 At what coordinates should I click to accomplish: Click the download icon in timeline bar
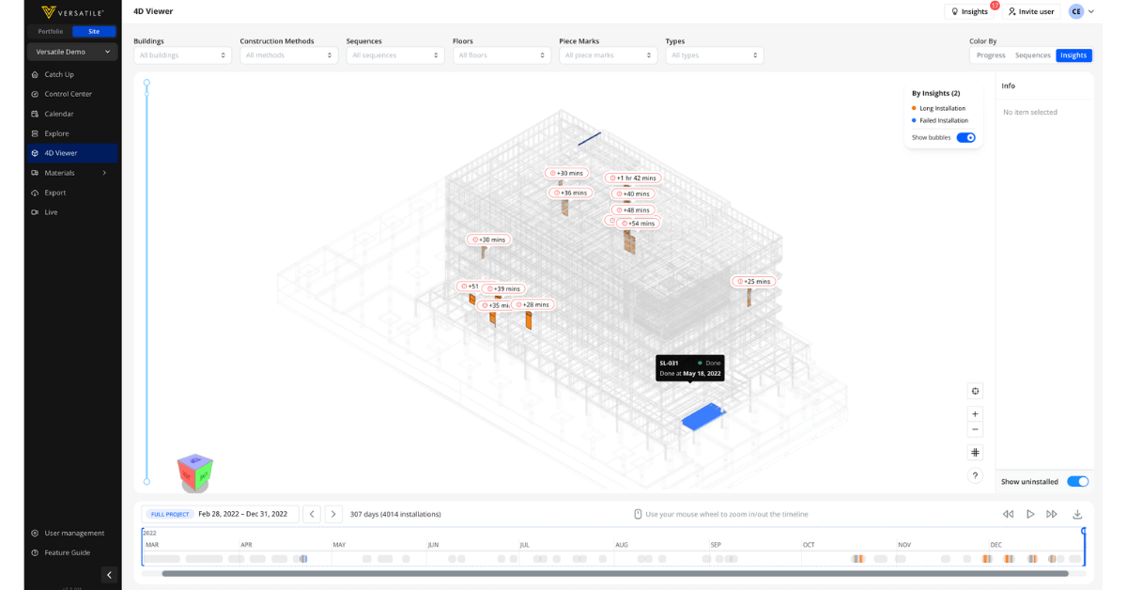(1077, 514)
